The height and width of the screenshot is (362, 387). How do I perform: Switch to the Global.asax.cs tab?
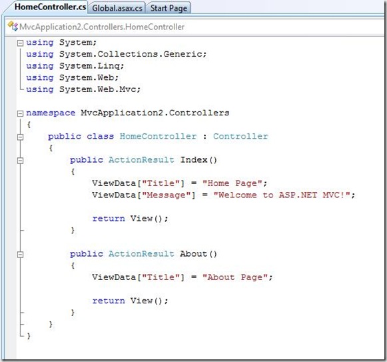click(117, 8)
